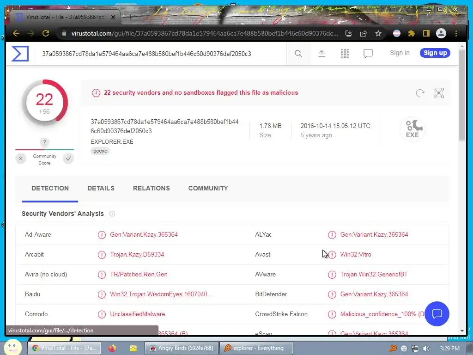Viewport: 473px width, 355px height.
Task: Open the comments speech bubble icon
Action: click(x=368, y=54)
